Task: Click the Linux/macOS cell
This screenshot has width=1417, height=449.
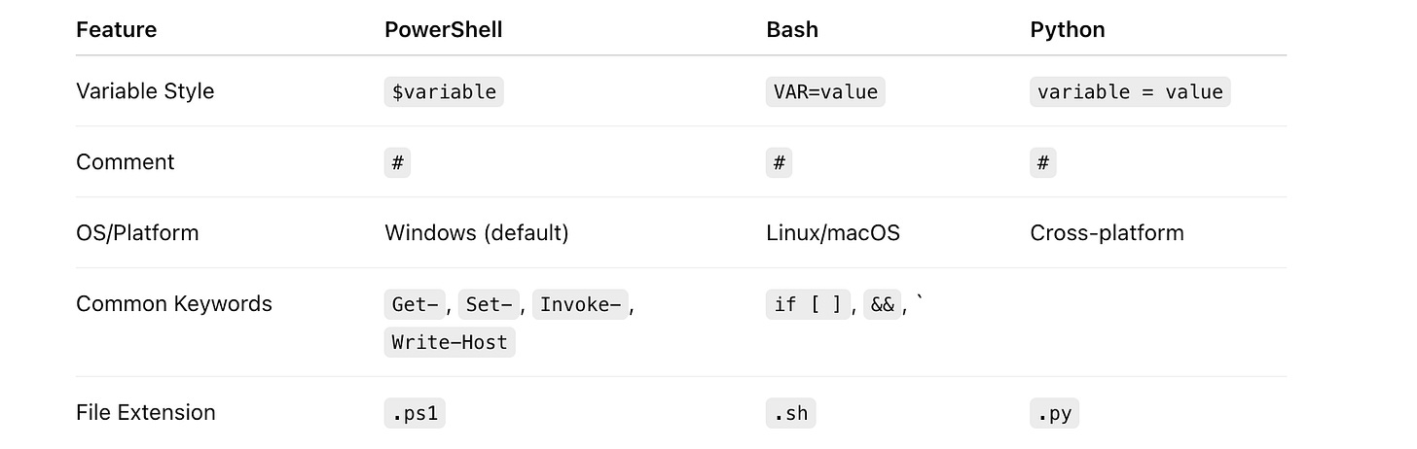Action: 833,233
